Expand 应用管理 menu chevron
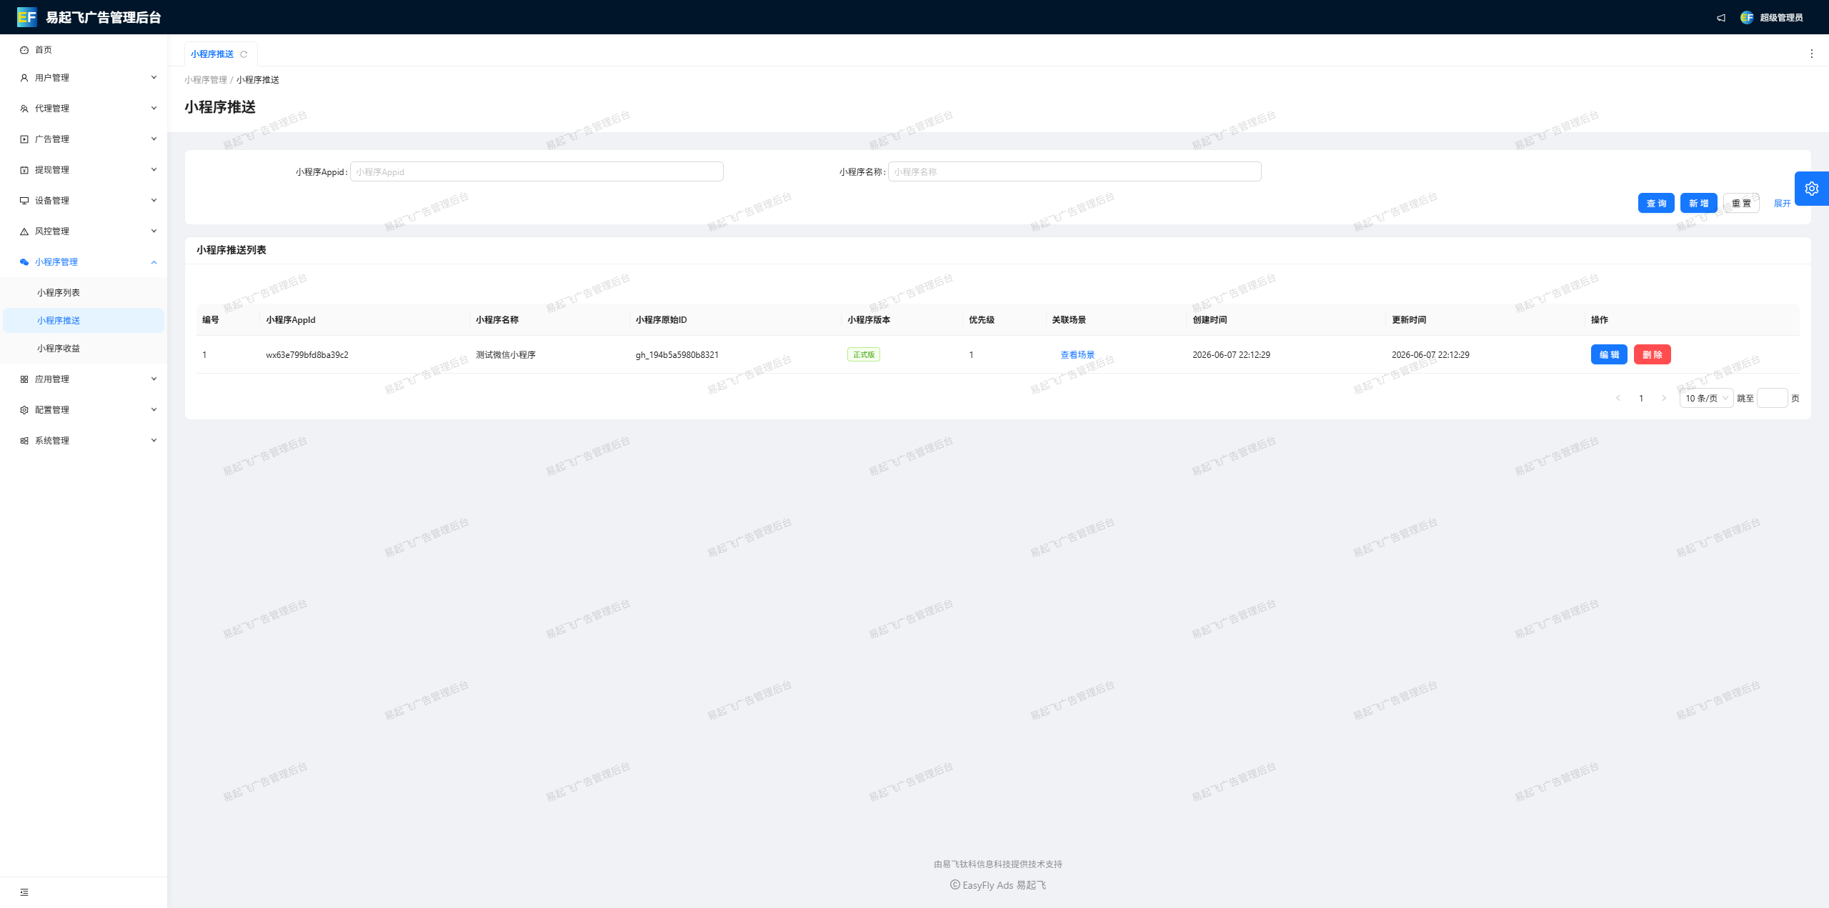The image size is (1829, 908). 154,379
